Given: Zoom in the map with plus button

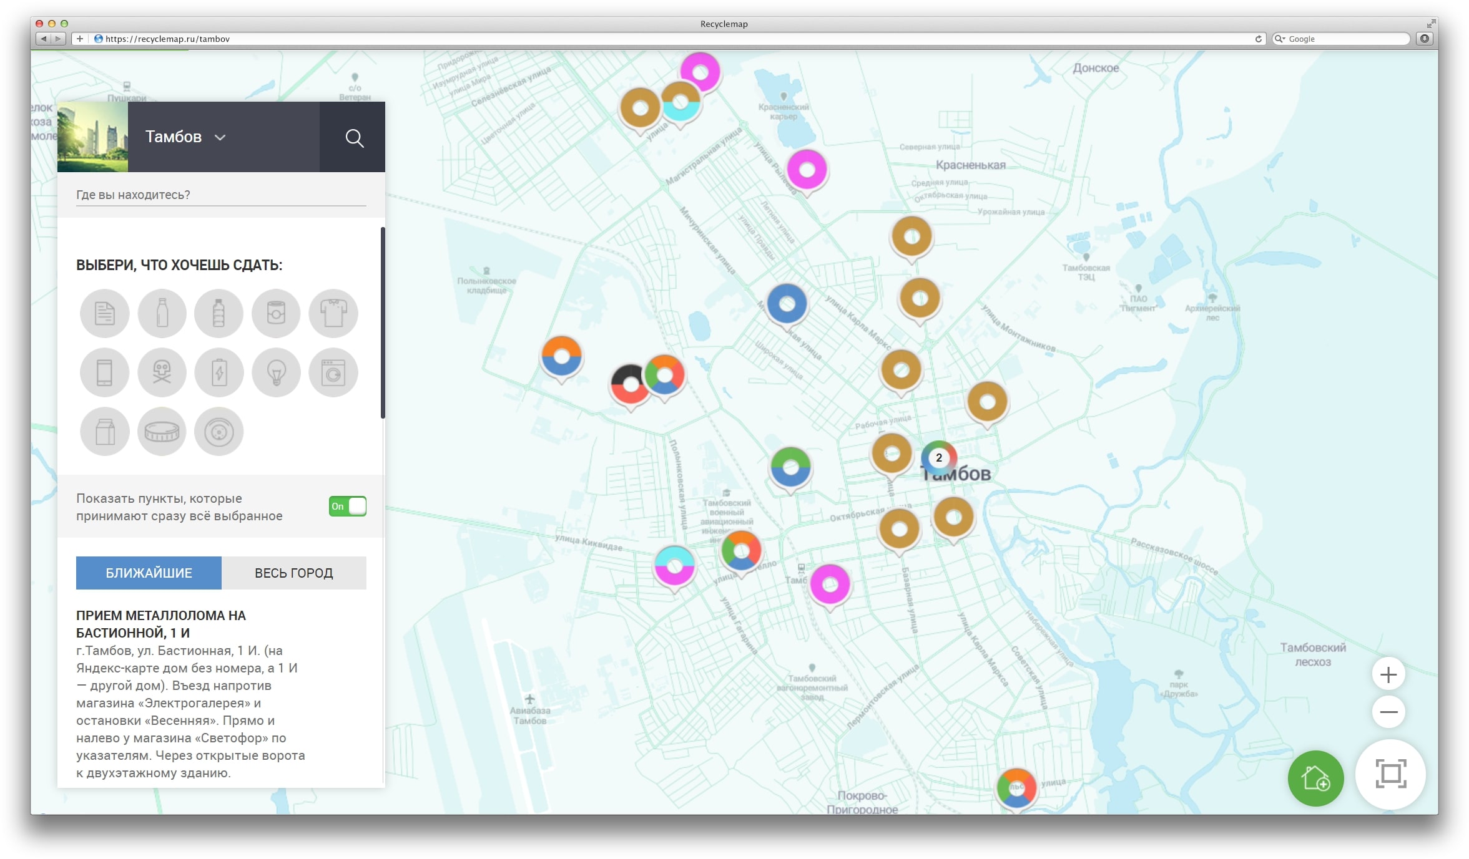Looking at the screenshot, I should point(1388,674).
